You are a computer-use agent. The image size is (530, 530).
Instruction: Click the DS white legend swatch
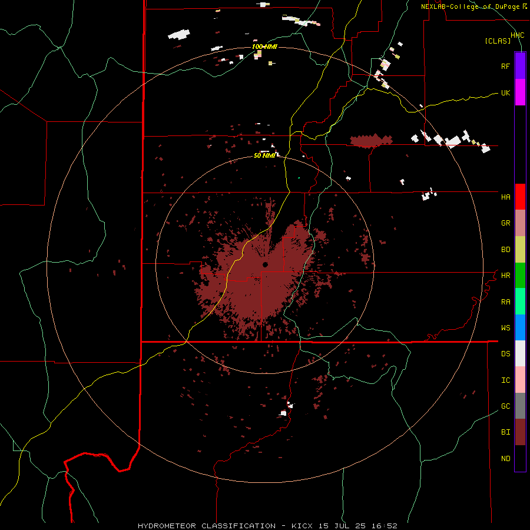(x=520, y=353)
